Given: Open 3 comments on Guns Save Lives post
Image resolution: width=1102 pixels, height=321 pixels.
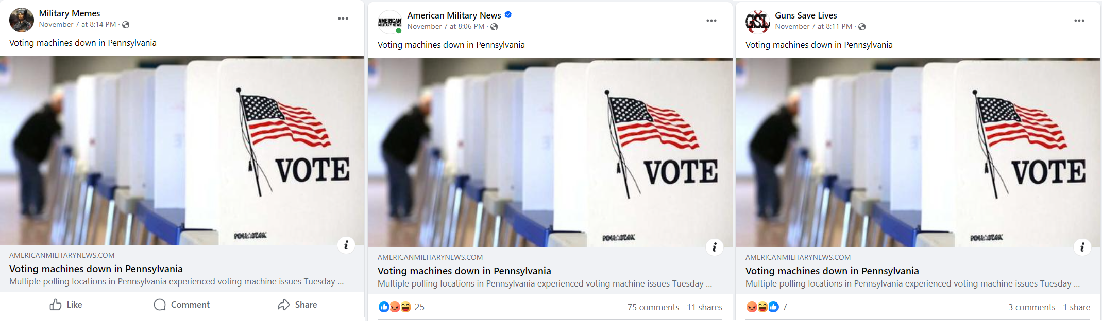Looking at the screenshot, I should click(x=1032, y=307).
